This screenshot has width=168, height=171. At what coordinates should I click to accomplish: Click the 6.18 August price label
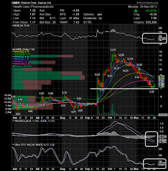pos(65,93)
